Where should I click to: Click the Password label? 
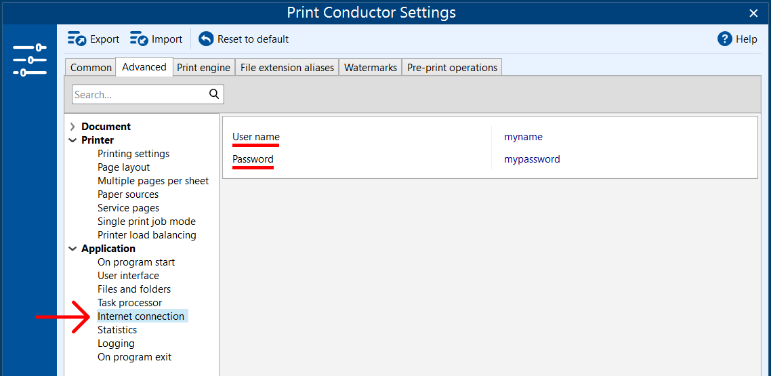coord(253,159)
